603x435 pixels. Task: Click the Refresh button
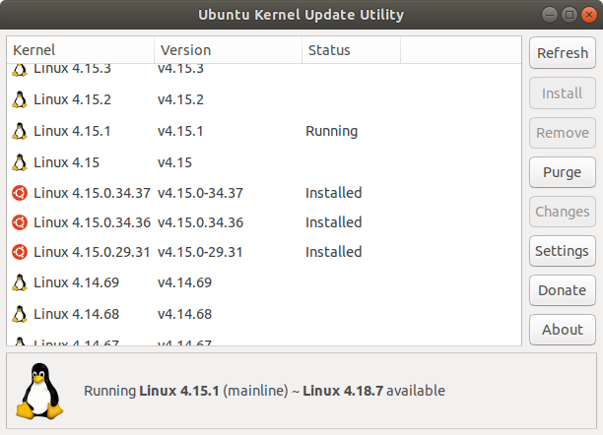tap(563, 53)
